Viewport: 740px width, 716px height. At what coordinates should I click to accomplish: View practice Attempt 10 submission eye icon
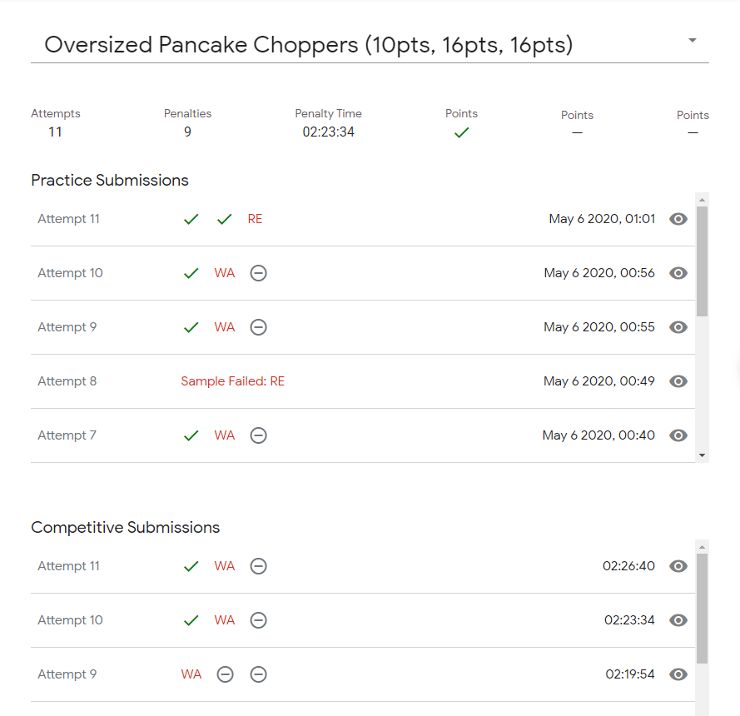coord(678,273)
